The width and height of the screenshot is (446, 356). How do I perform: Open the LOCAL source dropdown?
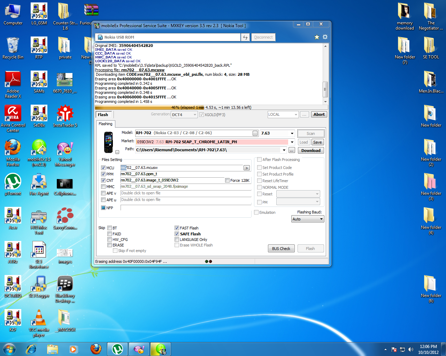pos(283,114)
